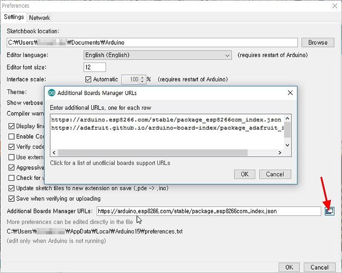342x273 pixels.
Task: Click Cancel in the Additional Boards Manager URLs dialog
Action: point(275,174)
